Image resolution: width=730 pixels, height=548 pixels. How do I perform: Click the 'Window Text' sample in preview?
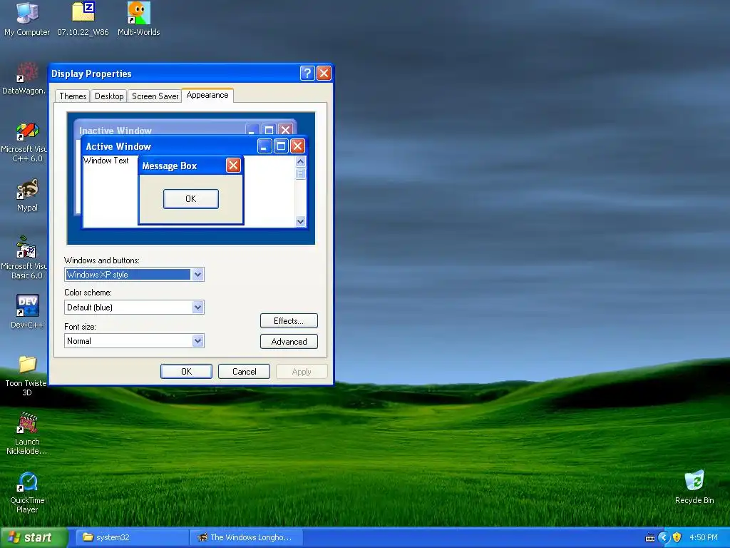tap(106, 161)
